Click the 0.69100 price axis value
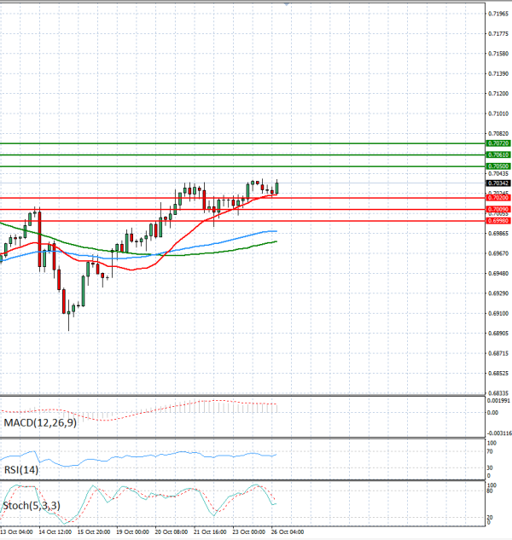The image size is (512, 540). coord(498,313)
